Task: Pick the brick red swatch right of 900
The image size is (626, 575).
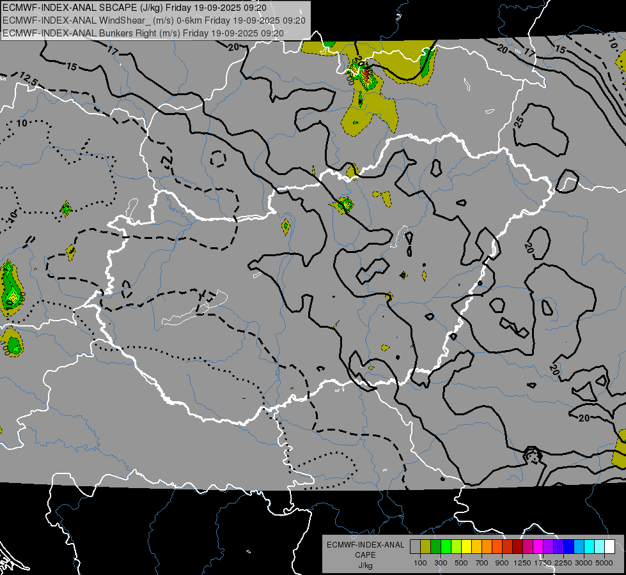Action: pos(508,547)
